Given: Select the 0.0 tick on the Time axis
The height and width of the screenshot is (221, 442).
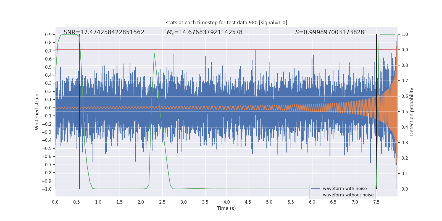Looking at the screenshot, I should (55, 202).
